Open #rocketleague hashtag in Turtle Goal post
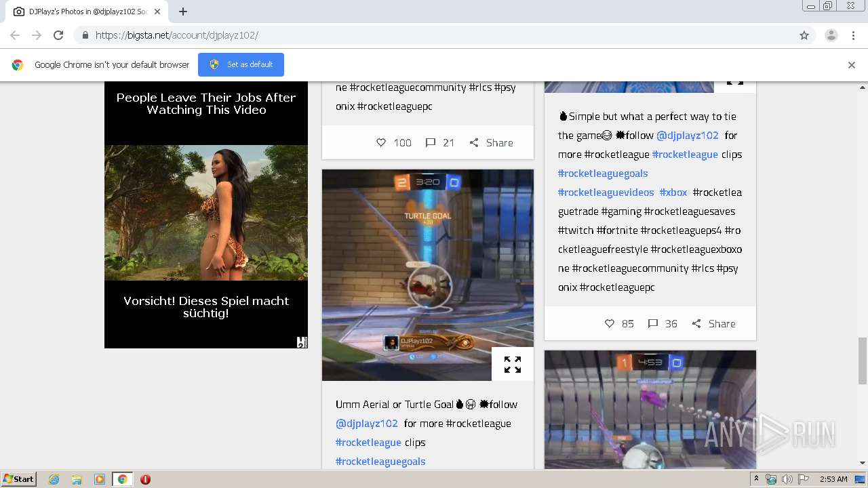 (x=368, y=442)
